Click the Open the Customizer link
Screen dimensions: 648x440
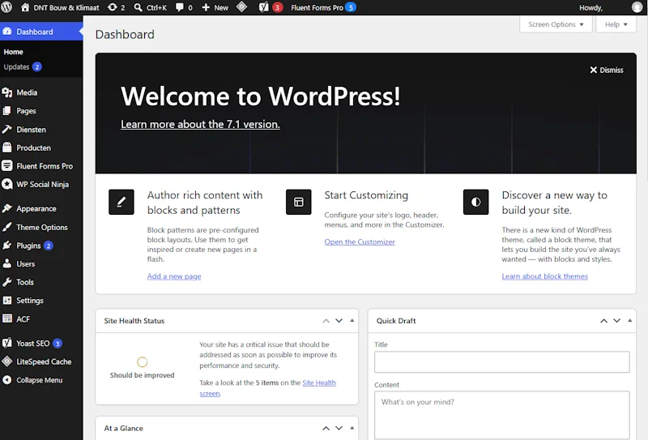(360, 242)
